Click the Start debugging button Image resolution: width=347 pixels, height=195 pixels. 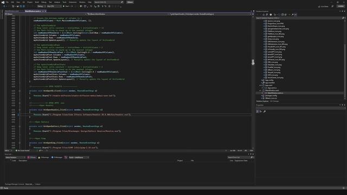click(66, 6)
